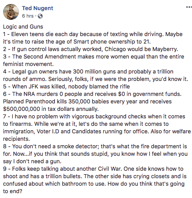Screen dimensions: 192x198
Task: Select point 9 line about Civil War
Action: (93, 169)
